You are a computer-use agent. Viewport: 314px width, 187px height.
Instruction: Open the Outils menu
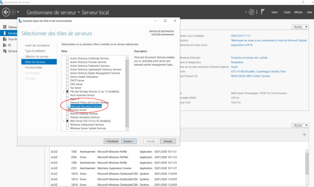[x=287, y=12]
